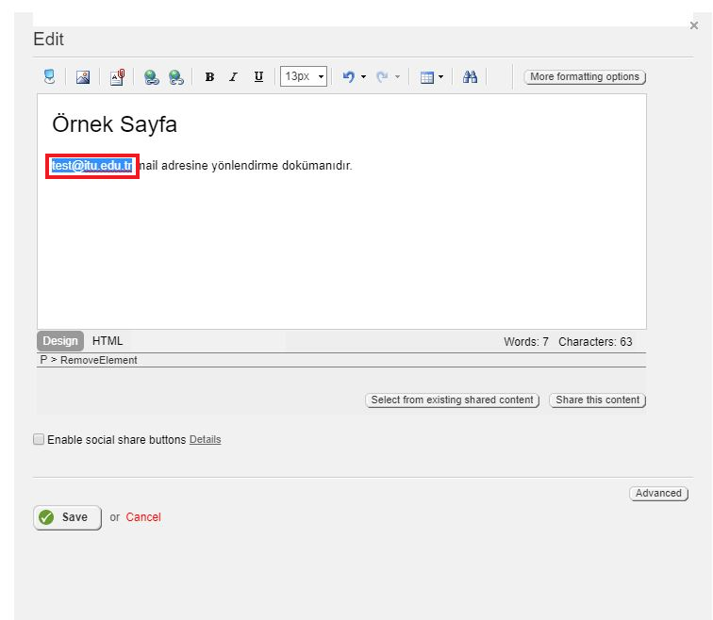Save the edited content
713x620 pixels.
(67, 517)
